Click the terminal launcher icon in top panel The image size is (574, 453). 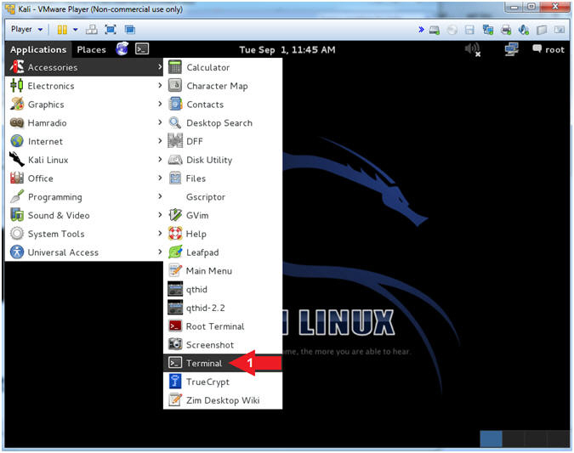(142, 48)
